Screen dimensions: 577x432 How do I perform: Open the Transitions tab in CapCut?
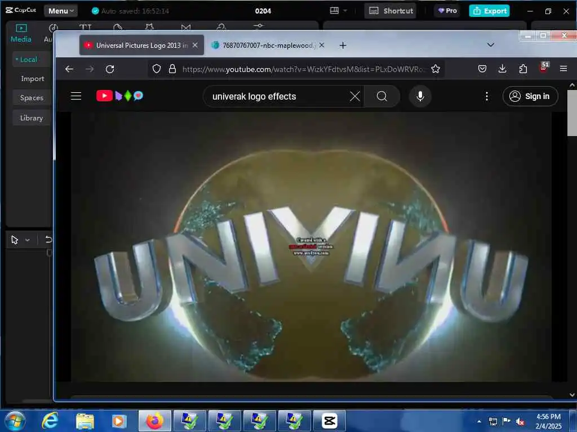pos(186,27)
